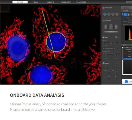Select the angle measurement tool icon

(129, 15)
